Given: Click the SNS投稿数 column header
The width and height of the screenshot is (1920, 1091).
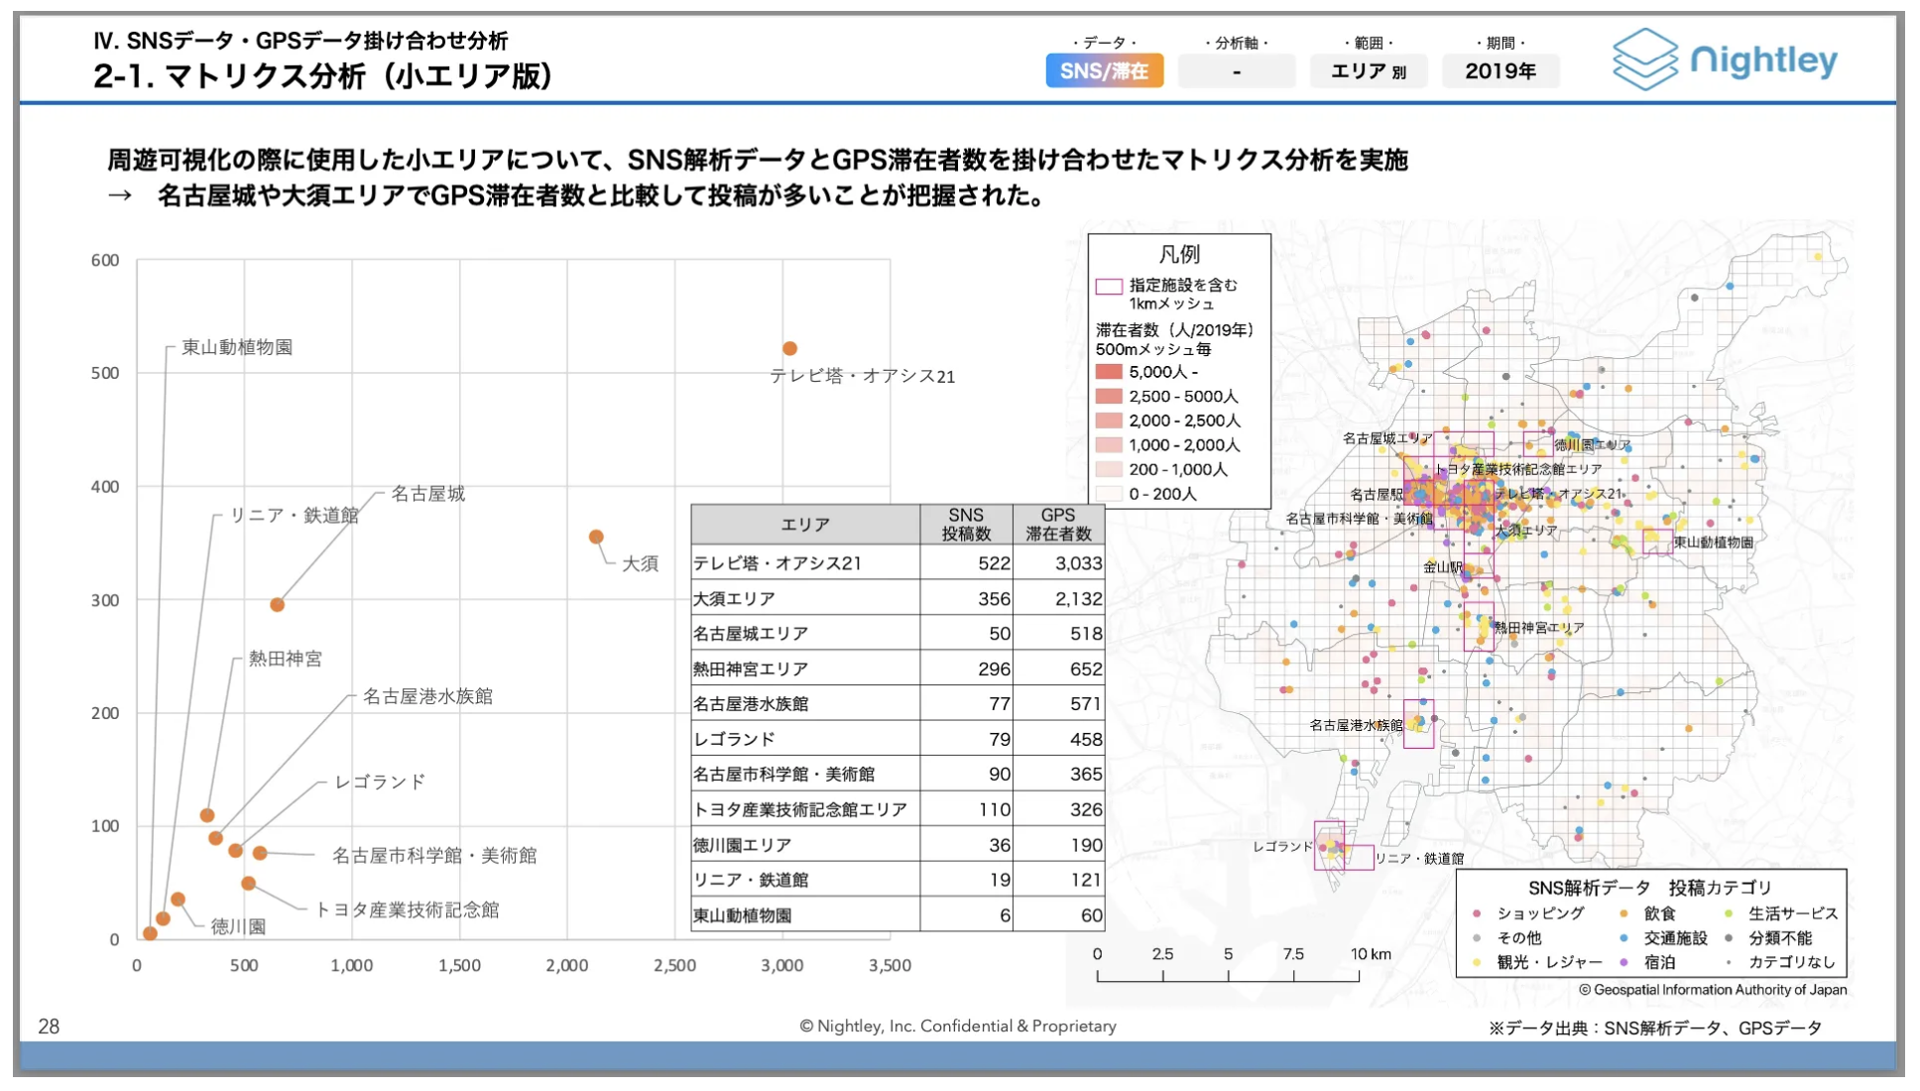Looking at the screenshot, I should coord(966,525).
